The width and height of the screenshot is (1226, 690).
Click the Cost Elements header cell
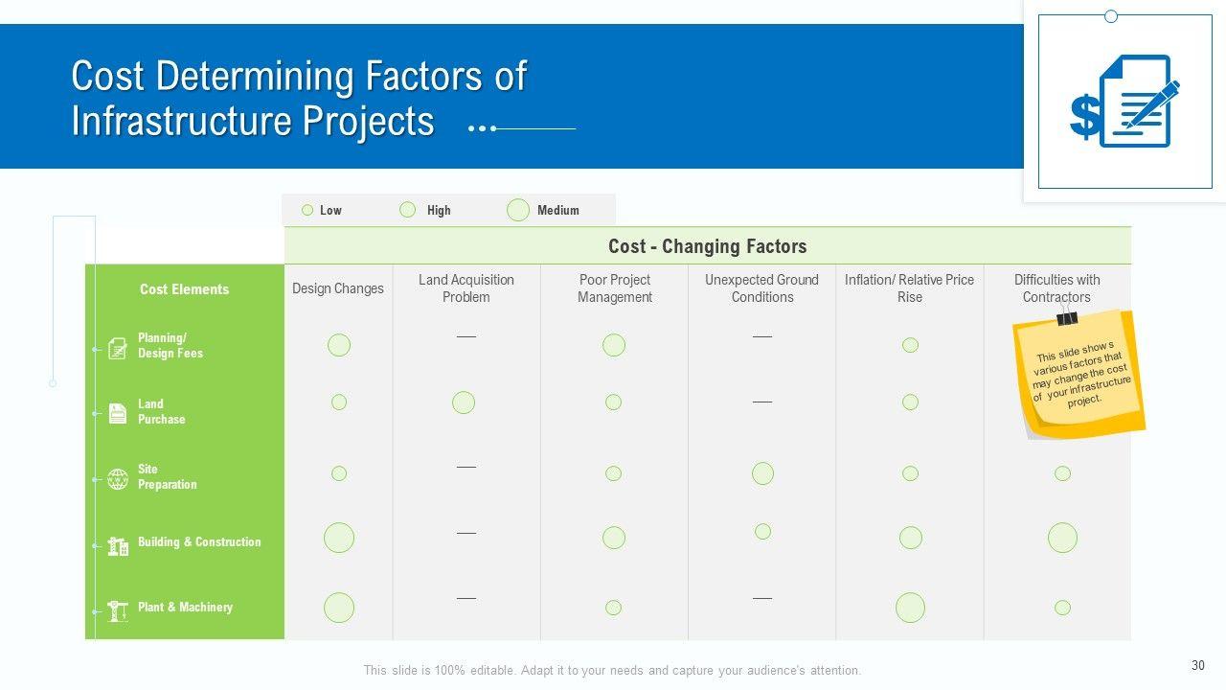point(185,289)
